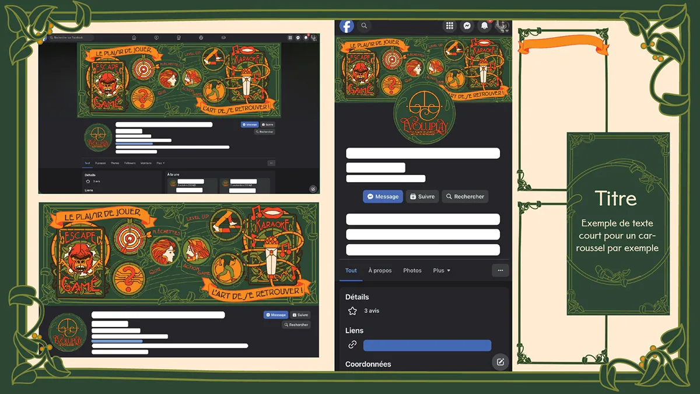The image size is (700, 394).
Task: Switch to Photos tab in mobile view
Action: (x=412, y=270)
